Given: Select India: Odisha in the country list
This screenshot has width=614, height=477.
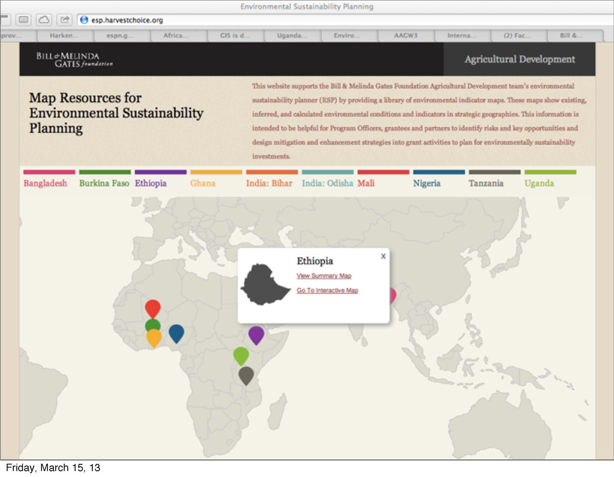Looking at the screenshot, I should [327, 183].
